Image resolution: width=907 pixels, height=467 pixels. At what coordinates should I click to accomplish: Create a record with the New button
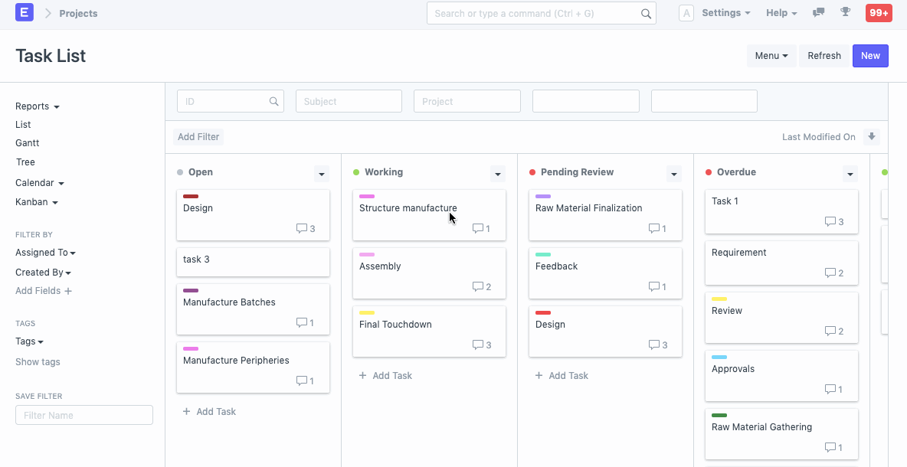(x=869, y=55)
